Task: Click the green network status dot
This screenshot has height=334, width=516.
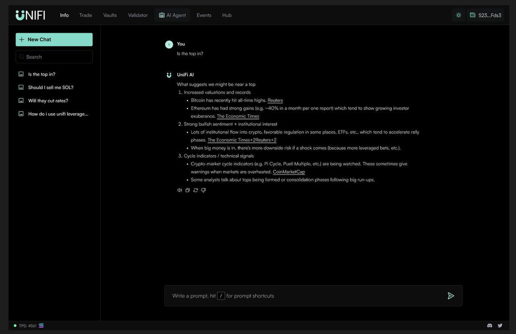Action: pyautogui.click(x=15, y=326)
